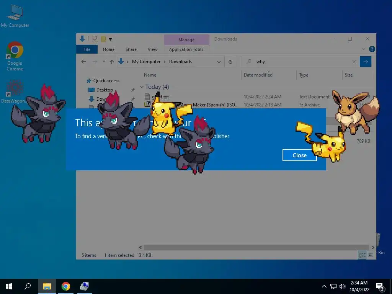Sort files by Type column
Screen dimensions: 392x294
pyautogui.click(x=304, y=75)
